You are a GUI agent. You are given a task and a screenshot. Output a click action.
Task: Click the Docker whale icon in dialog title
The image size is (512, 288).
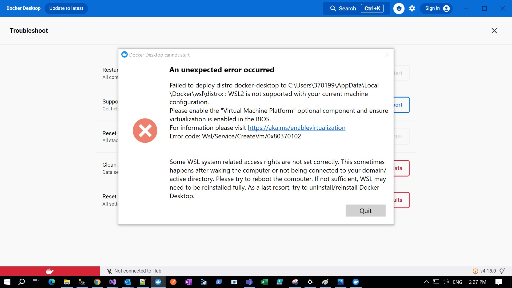click(125, 55)
